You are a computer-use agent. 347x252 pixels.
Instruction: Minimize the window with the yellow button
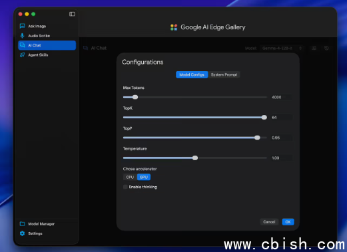point(27,14)
